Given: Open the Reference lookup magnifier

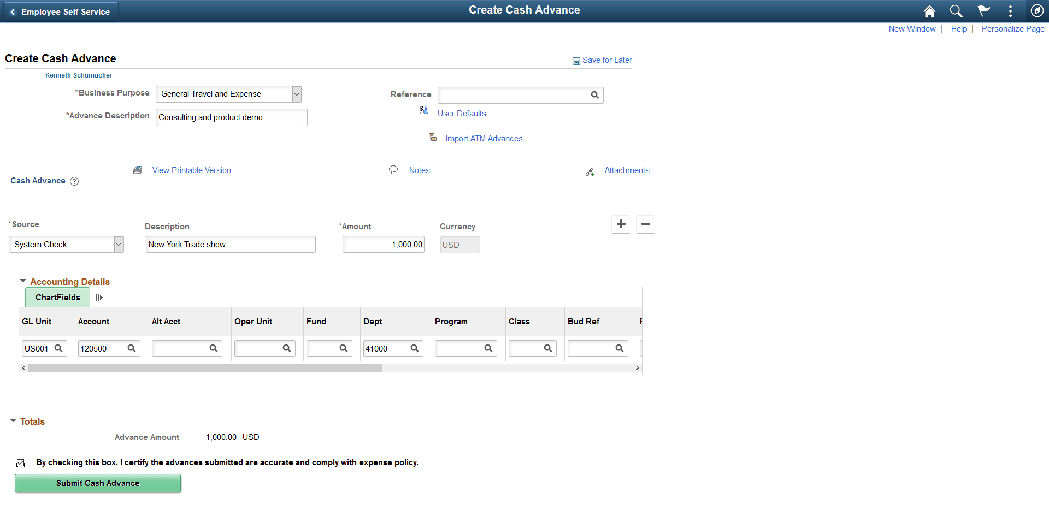Looking at the screenshot, I should point(595,95).
